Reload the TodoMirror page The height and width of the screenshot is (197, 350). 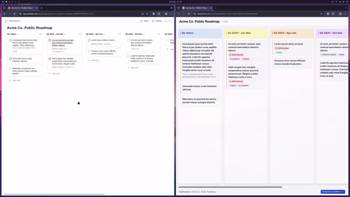(x=189, y=14)
